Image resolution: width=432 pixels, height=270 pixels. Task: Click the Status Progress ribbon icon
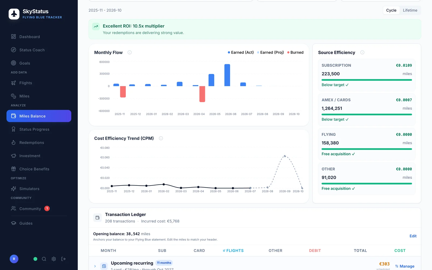coord(13,129)
